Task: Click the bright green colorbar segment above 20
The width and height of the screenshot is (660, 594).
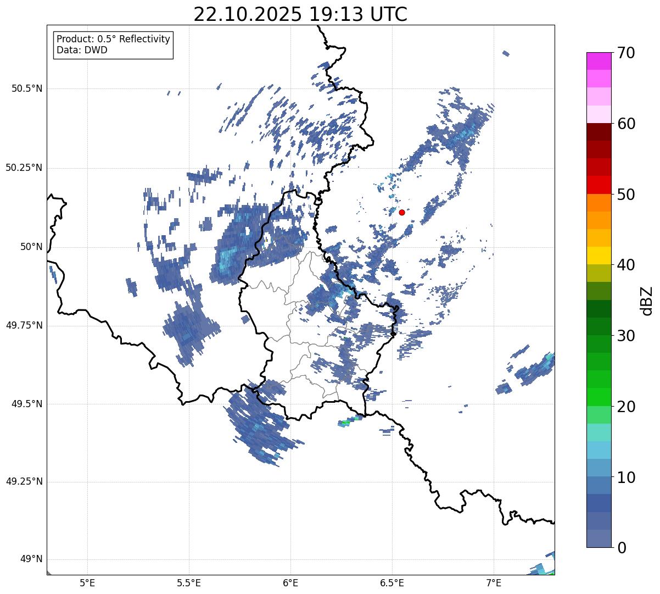Action: point(599,397)
